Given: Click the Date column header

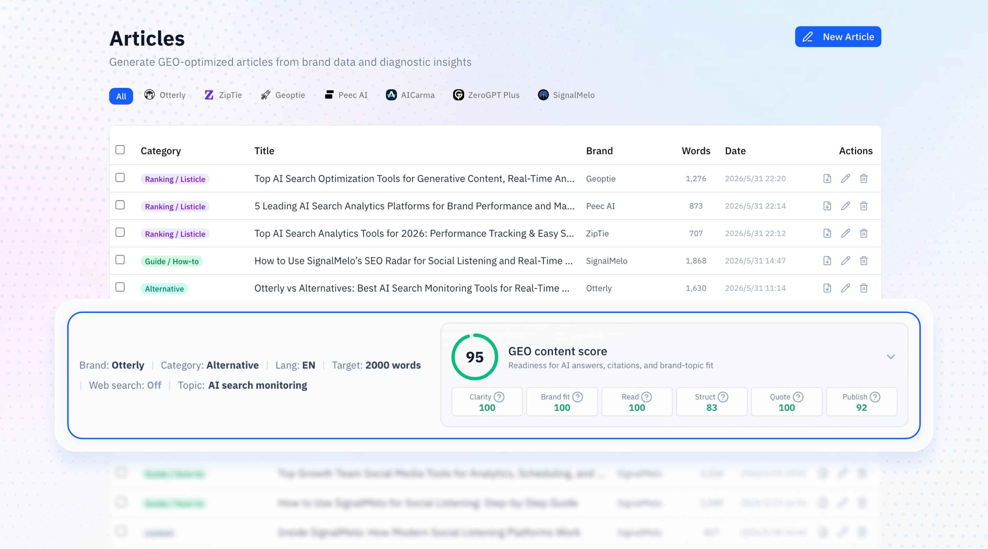Looking at the screenshot, I should coord(735,151).
